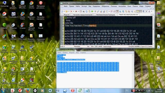The height and width of the screenshot is (93, 165).
Task: Open the Компьютер desktop icon
Action: (4, 4)
